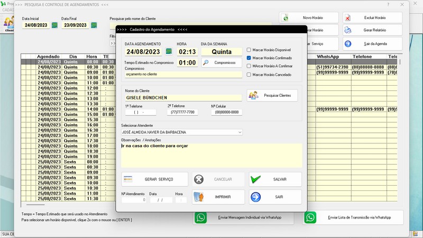Screen dimensions: 423x238
Task: Click the Pesquisar pelo nome do Cliente field
Action: coord(191,25)
